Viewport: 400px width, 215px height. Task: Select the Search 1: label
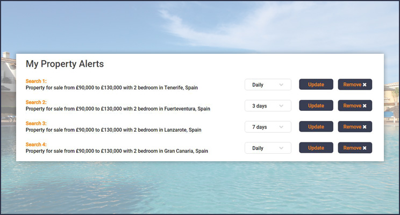[36, 81]
